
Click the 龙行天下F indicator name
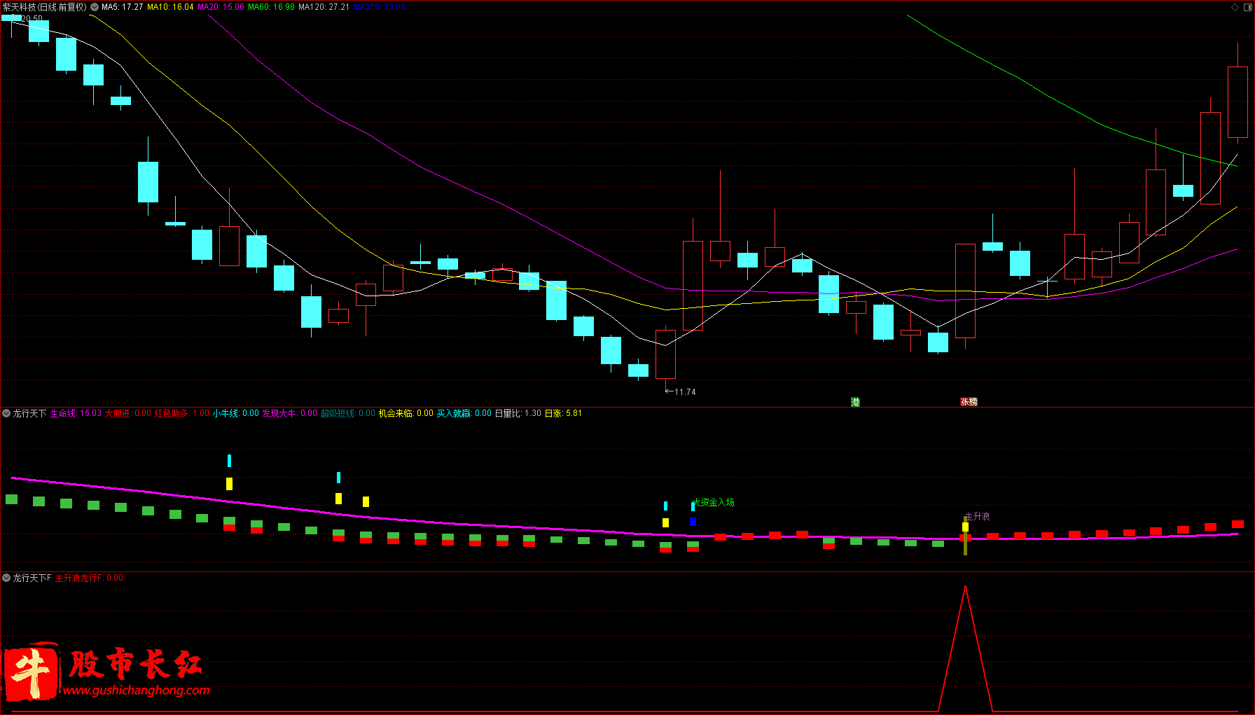click(32, 578)
